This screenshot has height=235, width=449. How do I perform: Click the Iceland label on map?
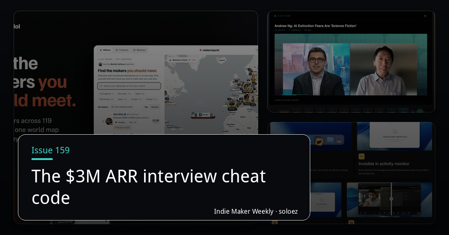click(x=222, y=60)
